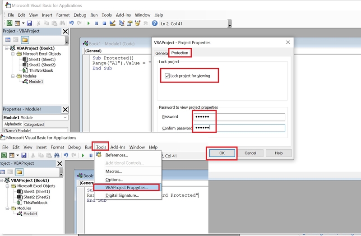
Task: Click Undo icon in lower window toolbar
Action: pos(66,155)
